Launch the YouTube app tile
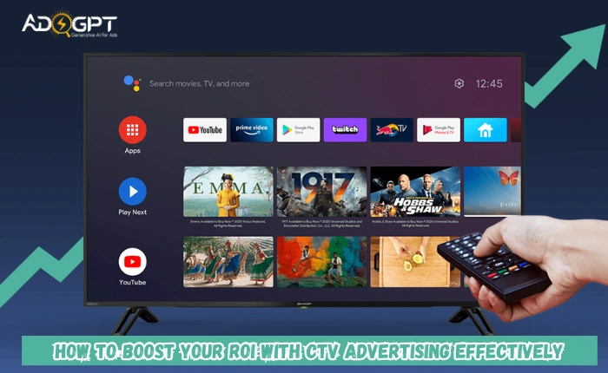This screenshot has width=608, height=373. [x=205, y=130]
